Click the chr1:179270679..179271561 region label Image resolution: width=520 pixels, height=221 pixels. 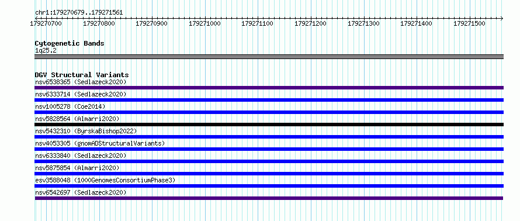tap(79, 13)
